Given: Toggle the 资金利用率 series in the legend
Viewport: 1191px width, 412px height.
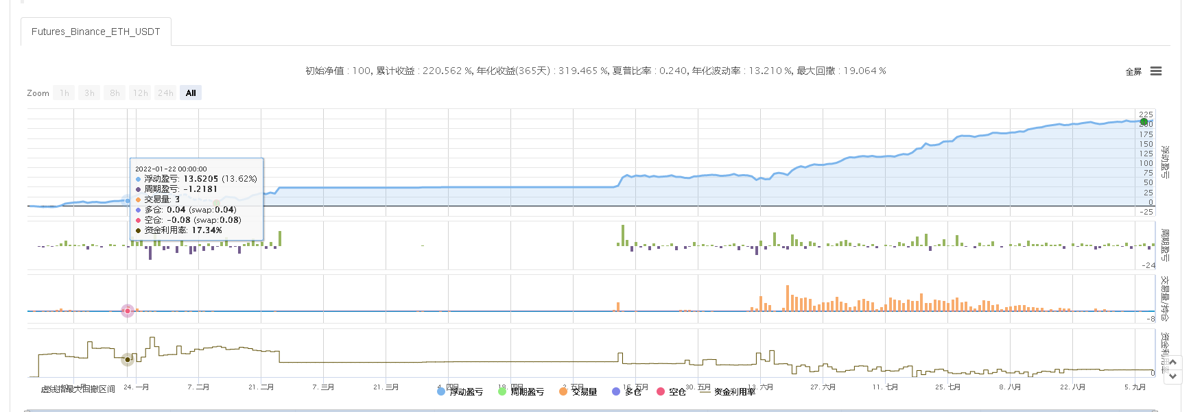Looking at the screenshot, I should pos(727,392).
